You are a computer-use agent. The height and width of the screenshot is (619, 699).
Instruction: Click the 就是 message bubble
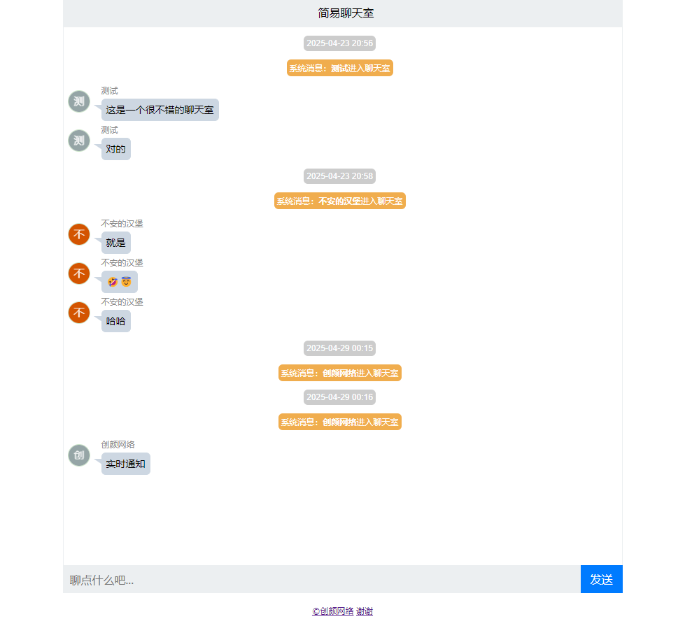[116, 243]
